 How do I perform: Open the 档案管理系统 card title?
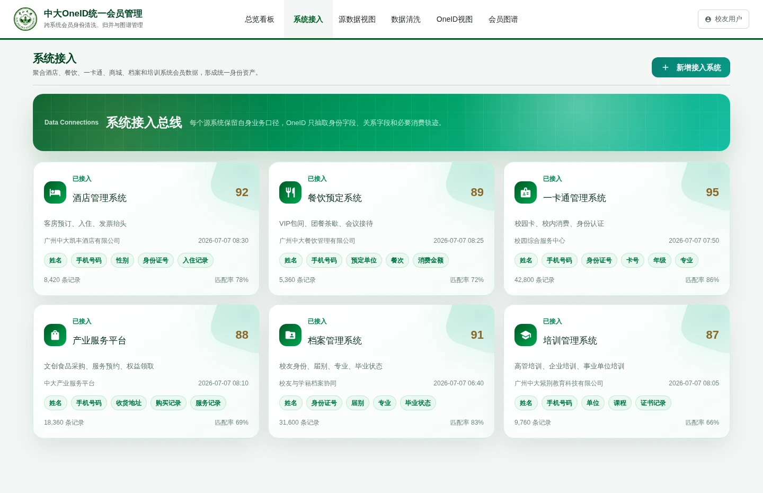click(335, 340)
